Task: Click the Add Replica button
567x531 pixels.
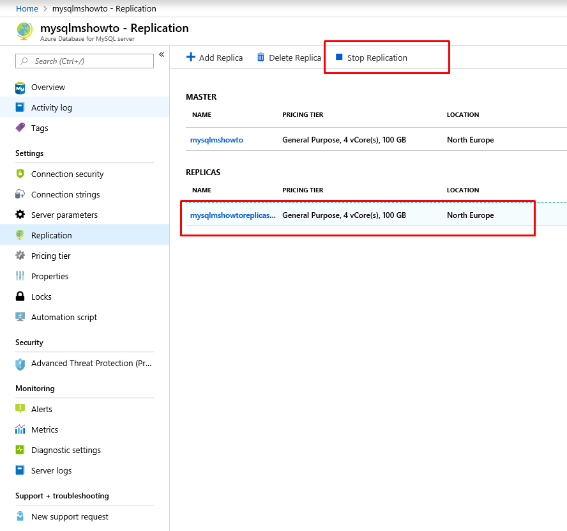Action: 215,58
